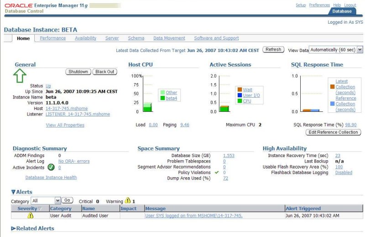365x237 pixels.
Task: Click the Host CPU bar chart
Action: 147,107
